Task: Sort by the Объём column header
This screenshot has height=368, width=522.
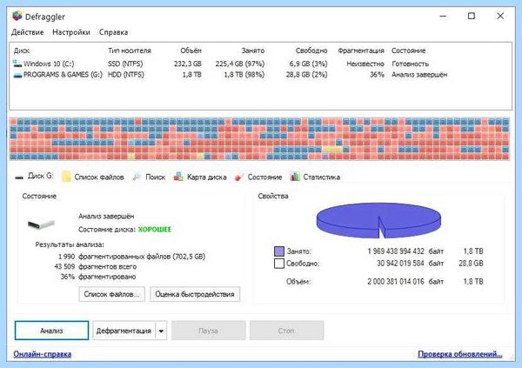Action: point(191,50)
